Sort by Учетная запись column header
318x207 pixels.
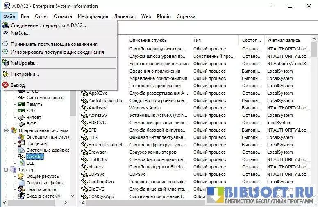pyautogui.click(x=284, y=40)
